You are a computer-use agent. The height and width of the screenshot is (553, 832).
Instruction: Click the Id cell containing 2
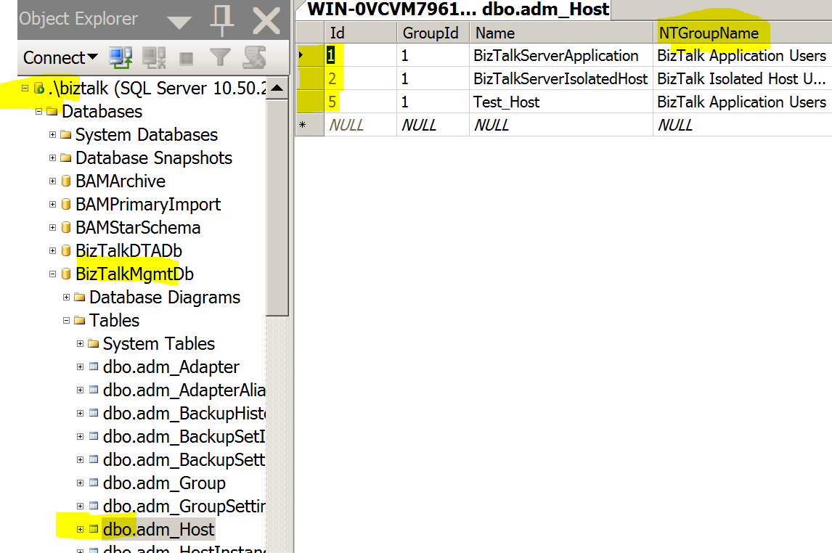[x=360, y=78]
